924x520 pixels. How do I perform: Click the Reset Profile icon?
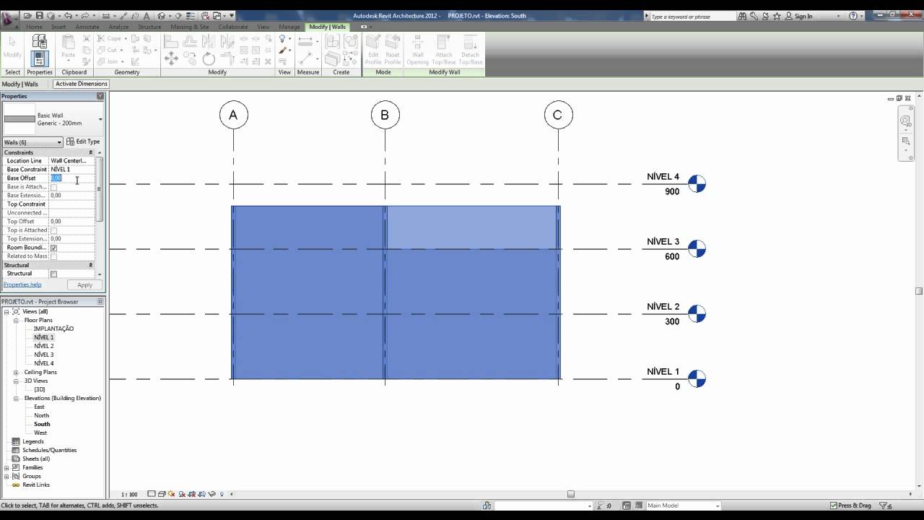(392, 49)
